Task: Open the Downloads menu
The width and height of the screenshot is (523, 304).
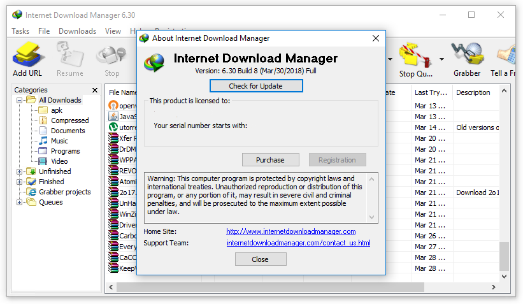Action: (77, 31)
